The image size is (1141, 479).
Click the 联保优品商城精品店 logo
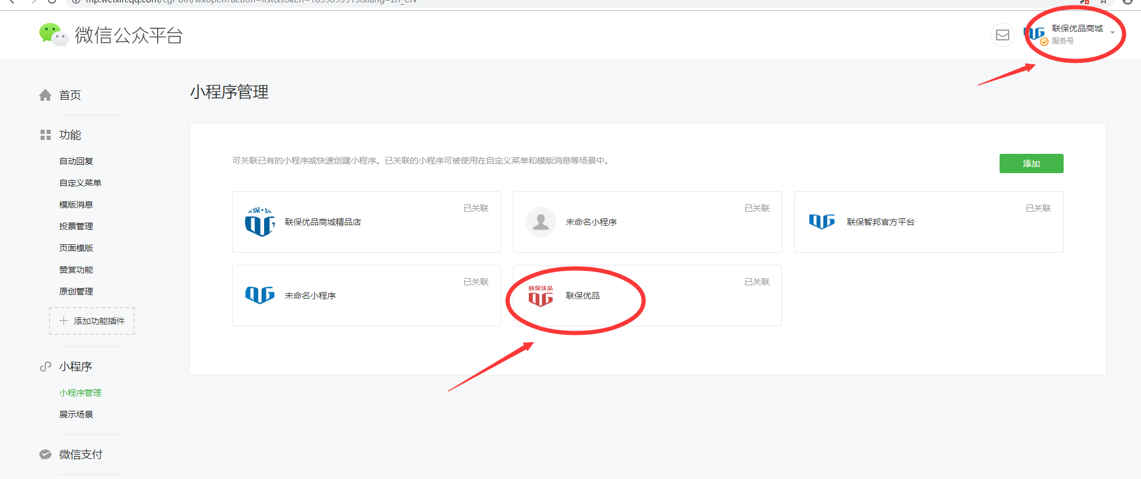[260, 222]
